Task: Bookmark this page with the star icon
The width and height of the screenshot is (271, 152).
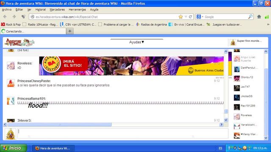Action: 181,17
